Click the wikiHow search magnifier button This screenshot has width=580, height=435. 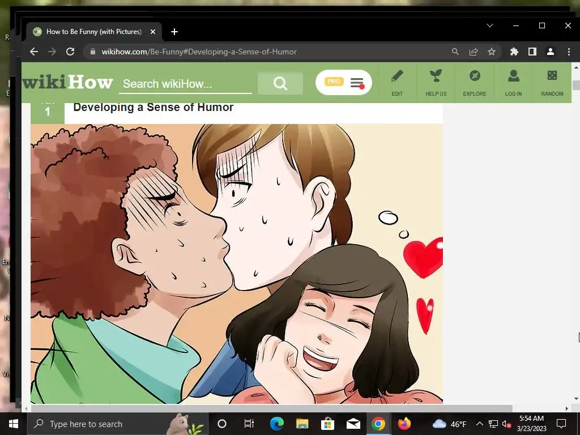pyautogui.click(x=280, y=83)
